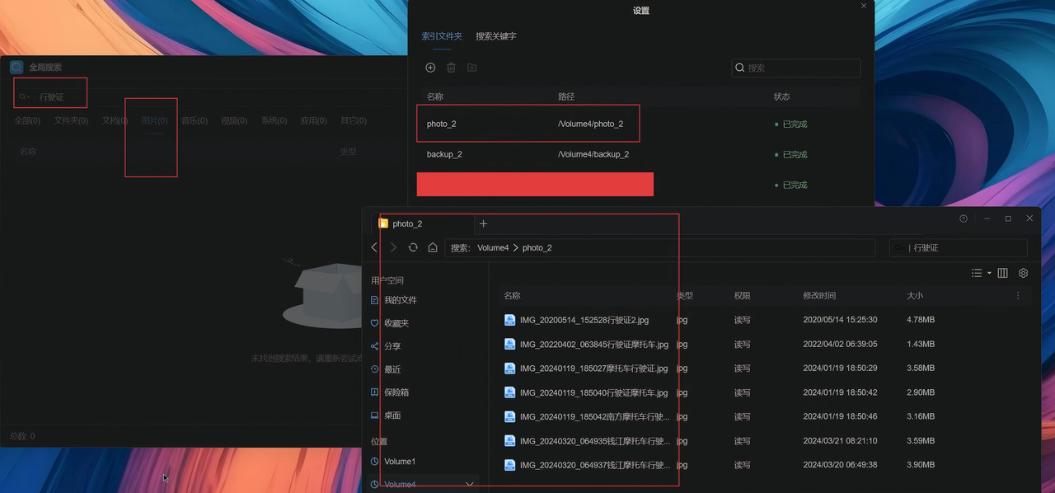Select the 文件夹(0) filter tab
Viewport: 1055px width, 493px height.
[x=71, y=120]
